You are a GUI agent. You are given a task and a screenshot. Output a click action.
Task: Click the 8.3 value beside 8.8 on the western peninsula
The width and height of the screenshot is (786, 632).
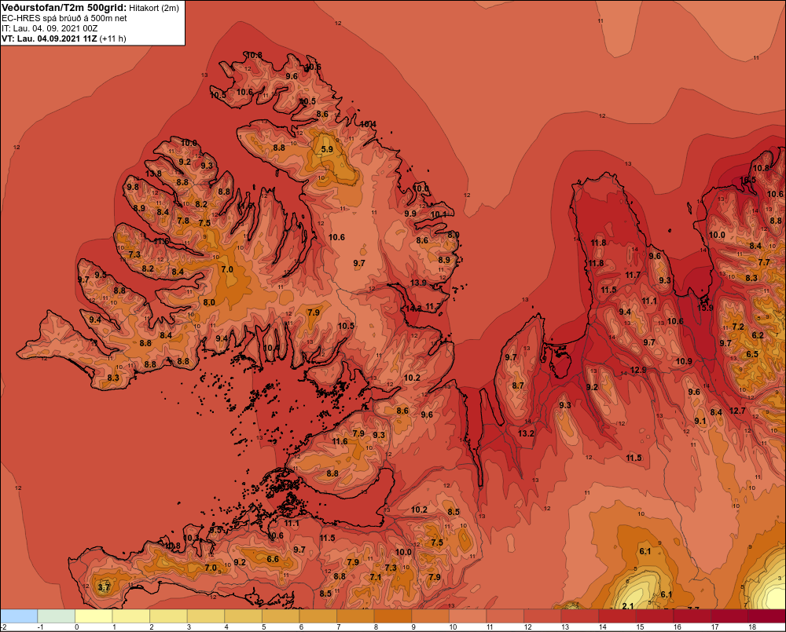pos(113,377)
